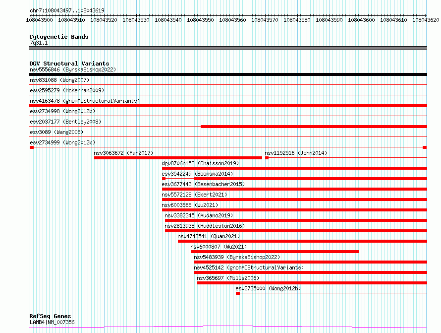
Task: Click the gray 7q31.1 cytogenetic band bar
Action: 228,48
